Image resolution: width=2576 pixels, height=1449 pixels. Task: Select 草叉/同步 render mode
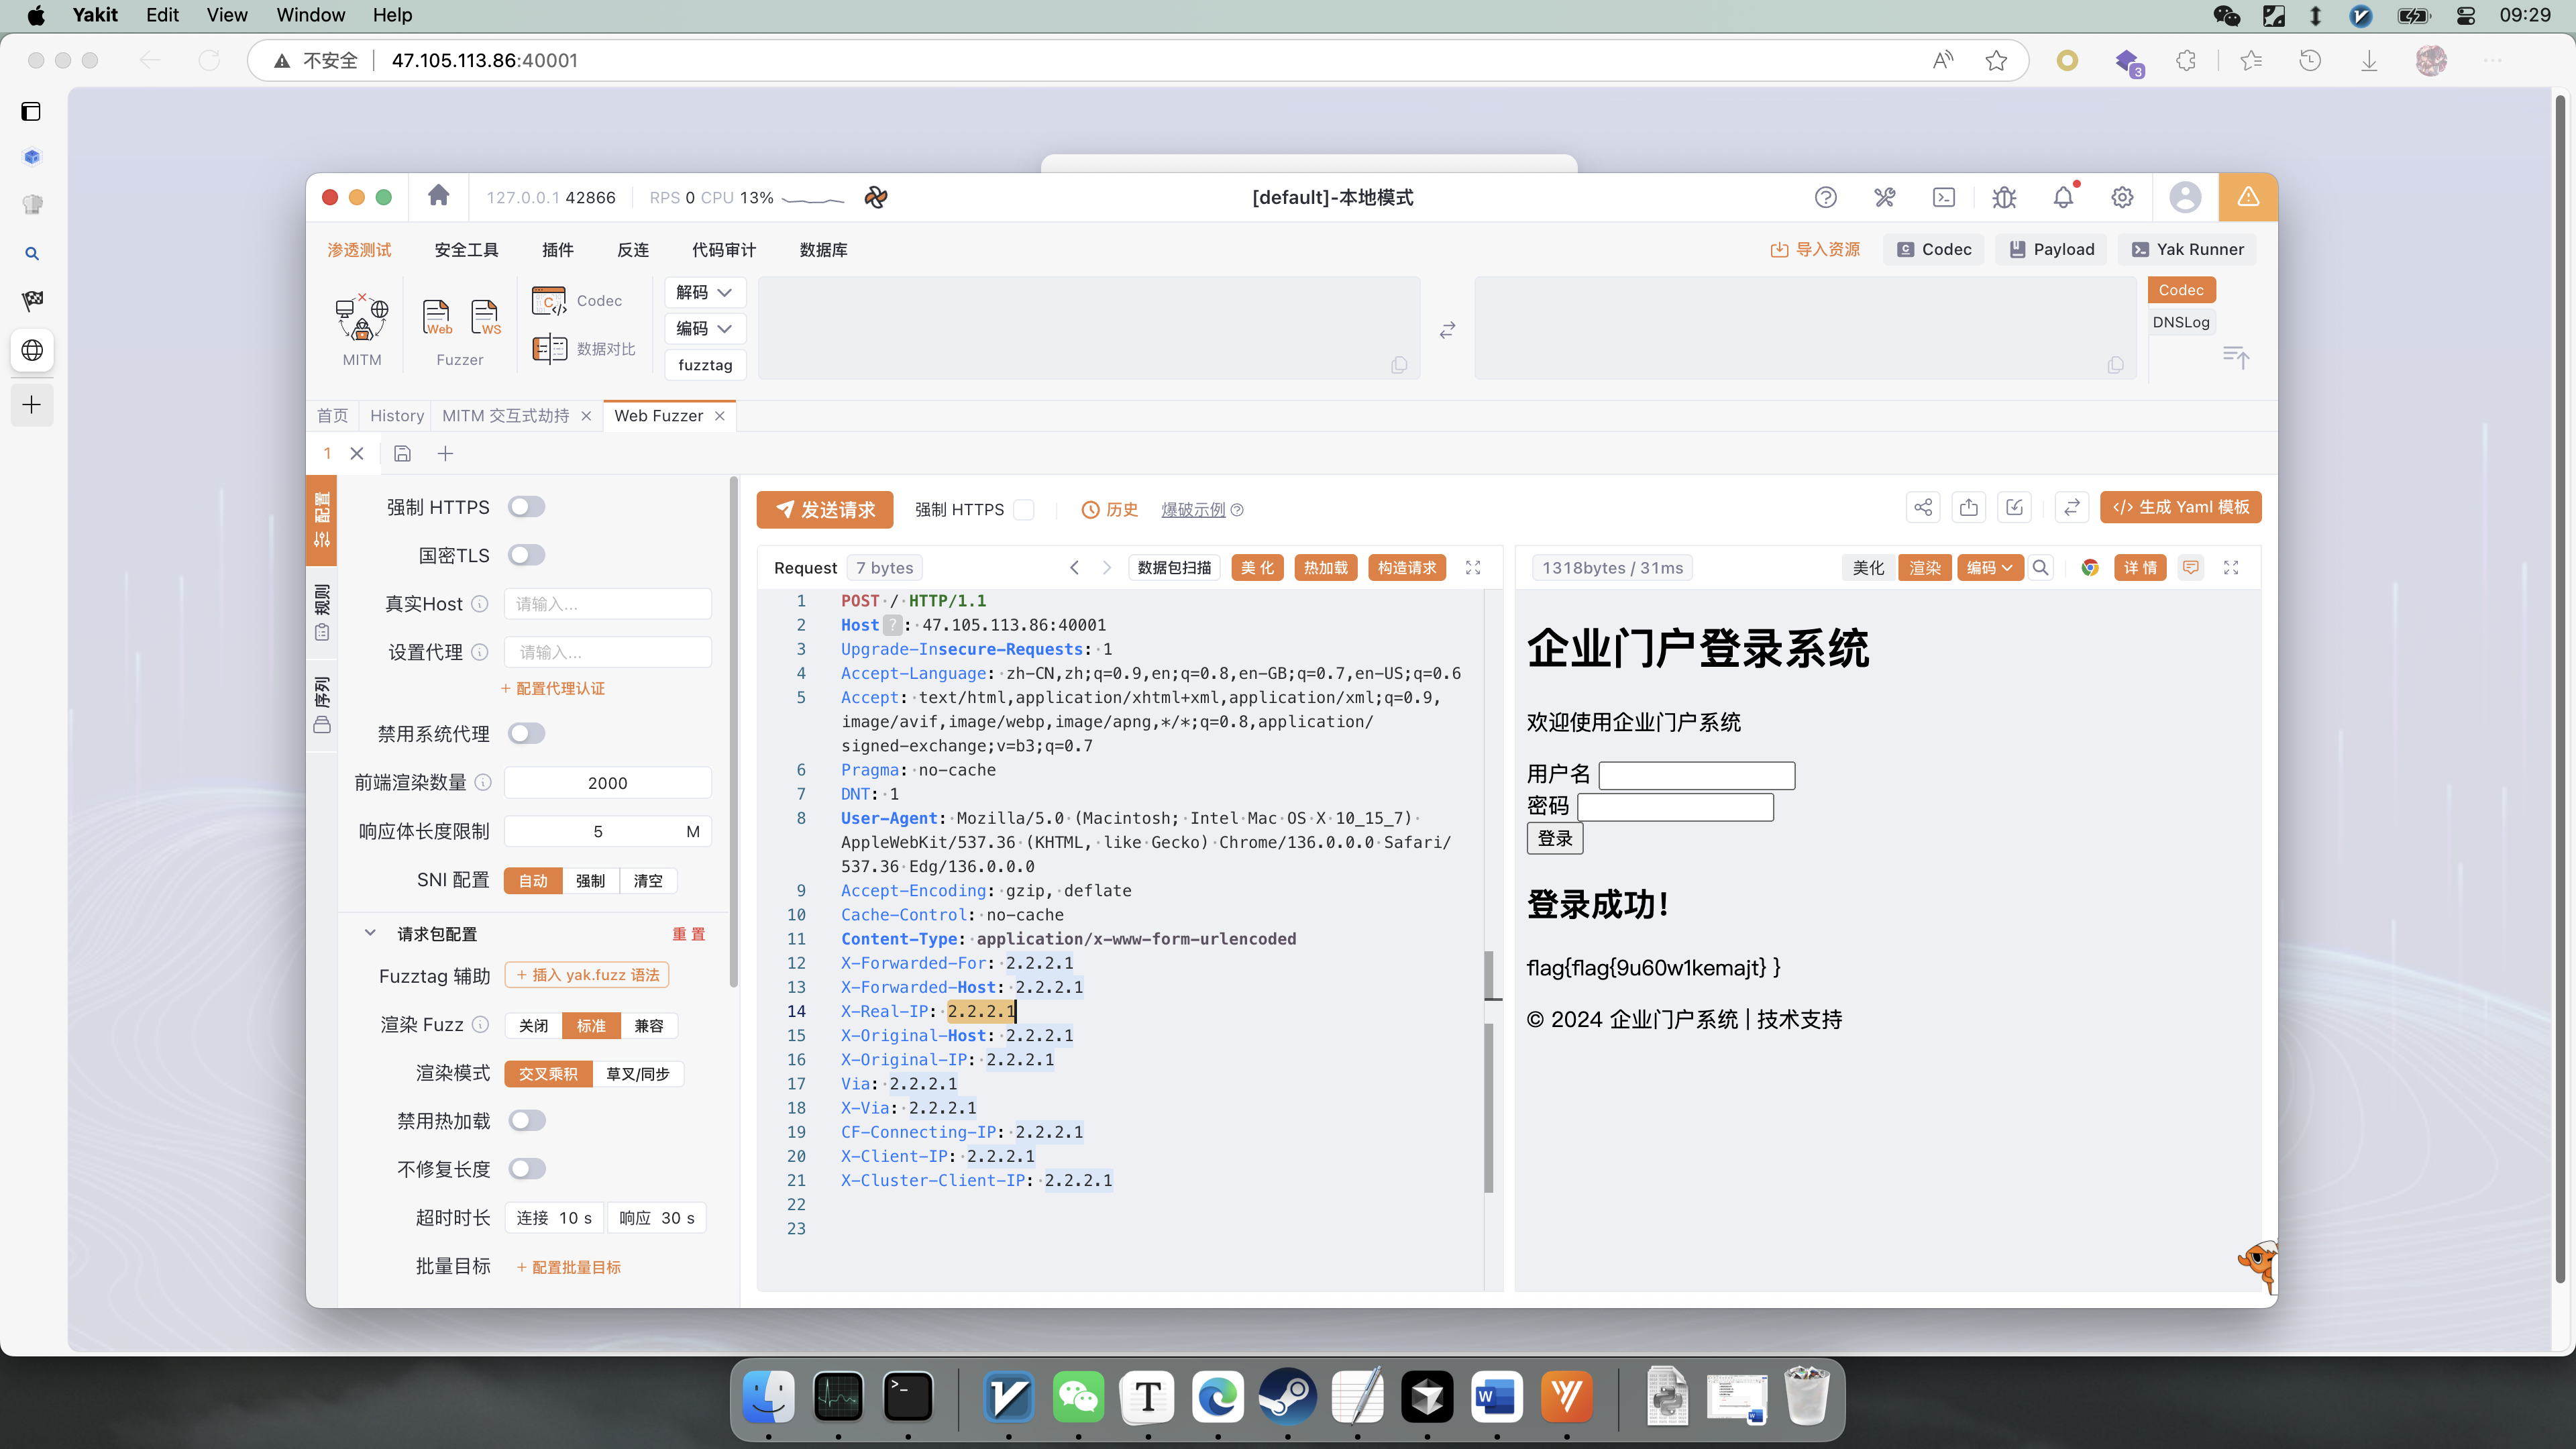(x=638, y=1074)
